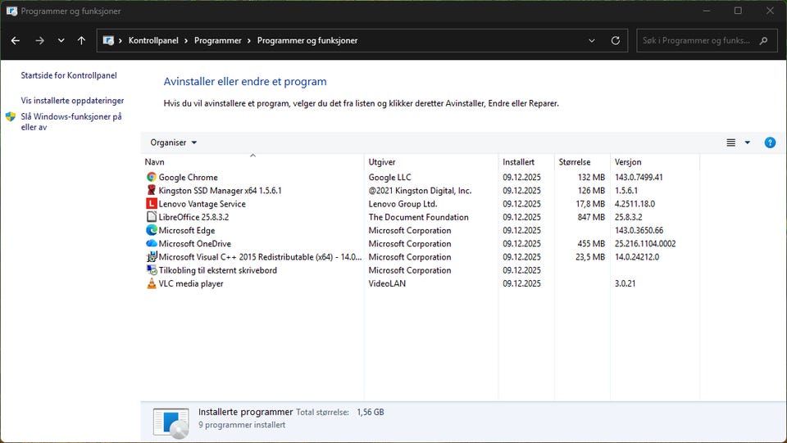The image size is (787, 443).
Task: Expand the view options dropdown arrow
Action: pyautogui.click(x=748, y=142)
